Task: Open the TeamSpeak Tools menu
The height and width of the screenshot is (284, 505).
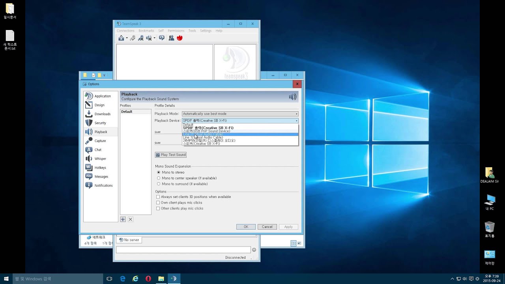Action: pyautogui.click(x=192, y=31)
